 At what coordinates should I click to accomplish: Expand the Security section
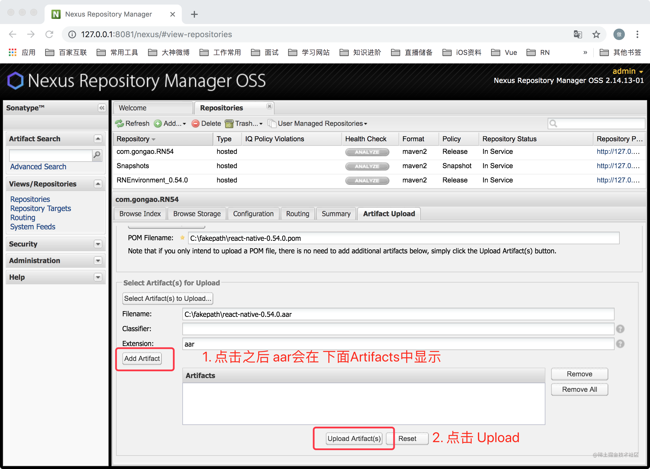click(98, 244)
